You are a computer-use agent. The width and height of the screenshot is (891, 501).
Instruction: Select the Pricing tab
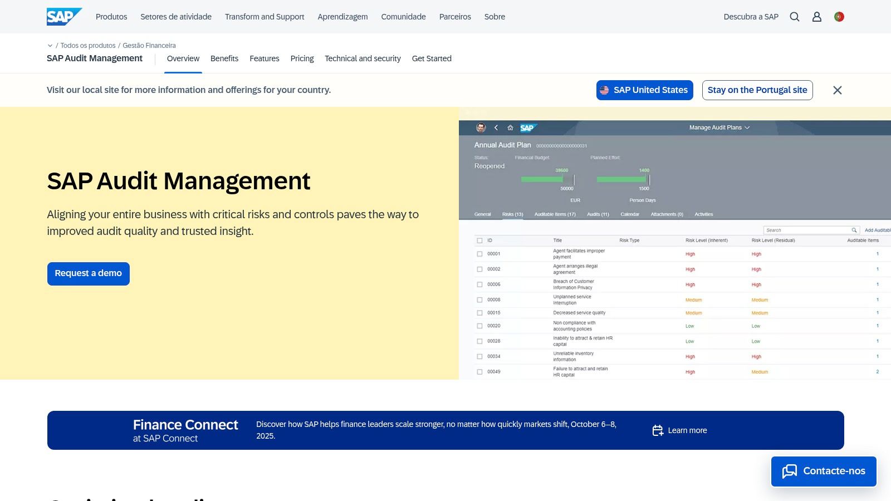pyautogui.click(x=302, y=58)
